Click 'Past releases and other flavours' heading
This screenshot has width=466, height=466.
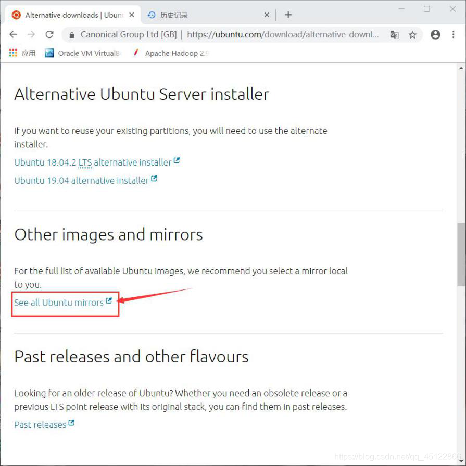coord(131,356)
